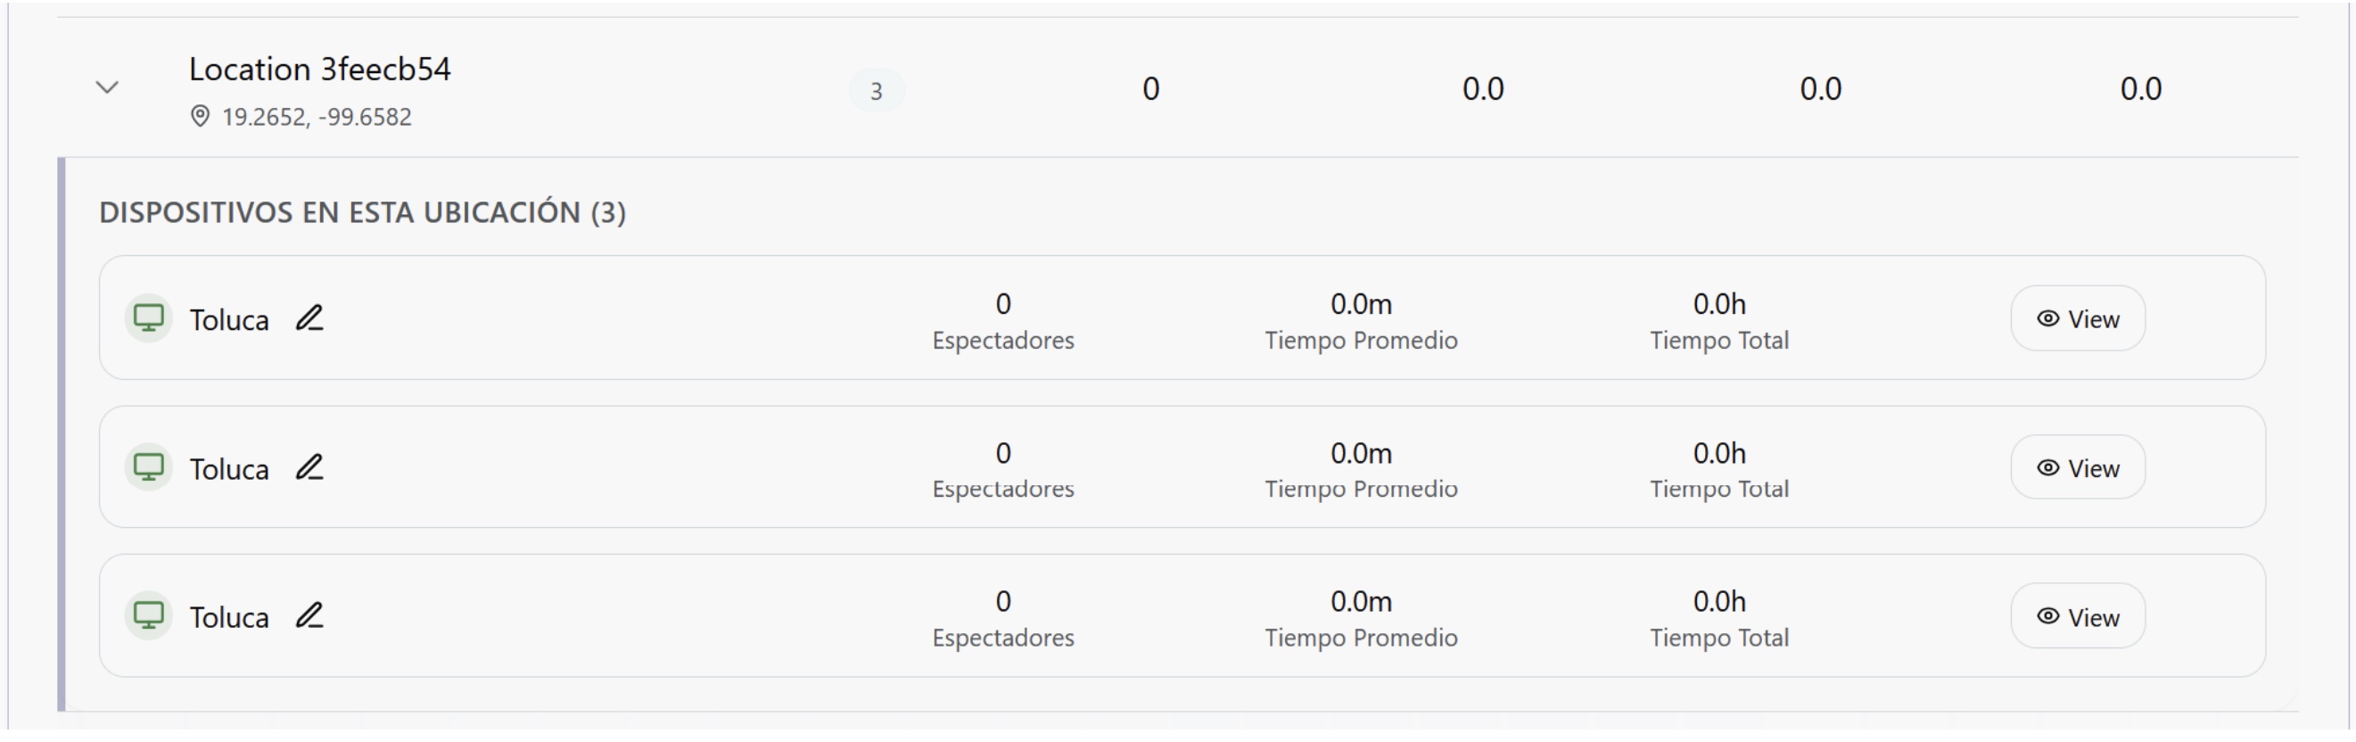Click the map pin icon beside coordinates
This screenshot has height=742, width=2356.
click(200, 117)
